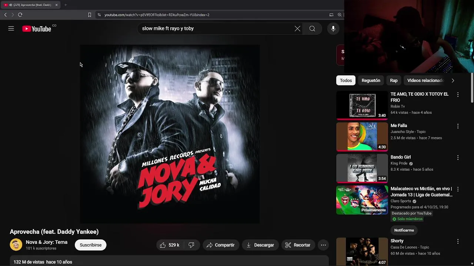Close the Aprovecha browser tab

[x=56, y=5]
